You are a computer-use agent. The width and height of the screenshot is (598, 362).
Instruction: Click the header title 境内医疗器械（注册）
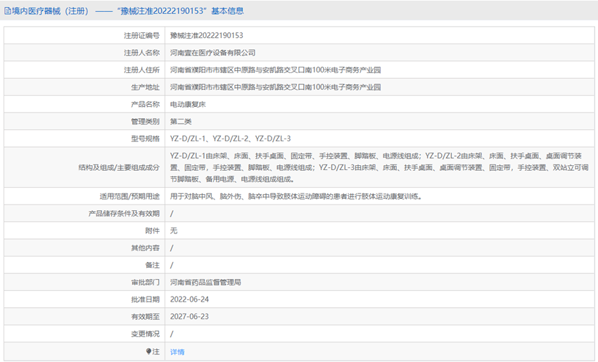pyautogui.click(x=50, y=11)
